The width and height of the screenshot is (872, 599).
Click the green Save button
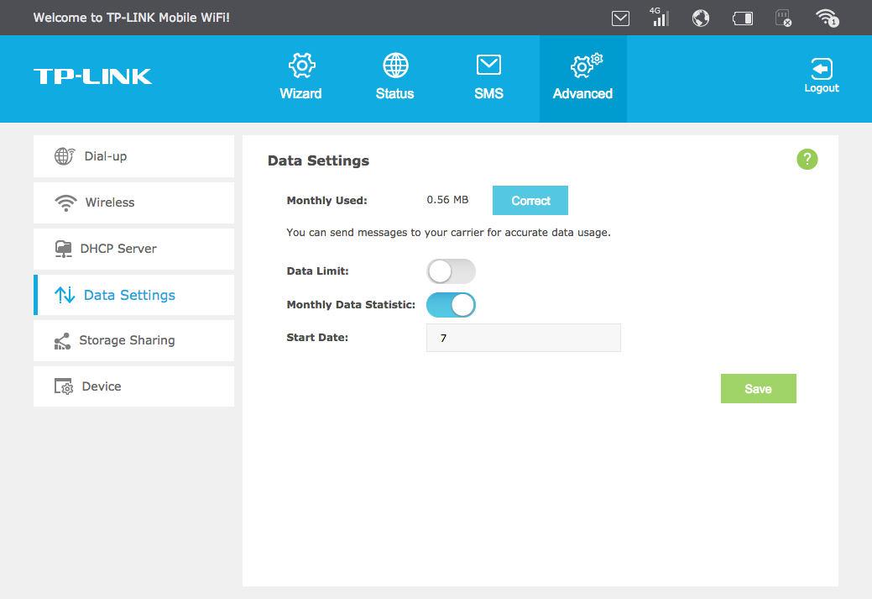[758, 389]
